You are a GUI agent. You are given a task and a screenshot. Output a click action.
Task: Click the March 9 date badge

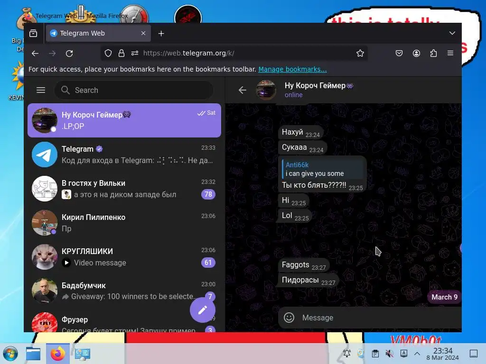coord(444,297)
